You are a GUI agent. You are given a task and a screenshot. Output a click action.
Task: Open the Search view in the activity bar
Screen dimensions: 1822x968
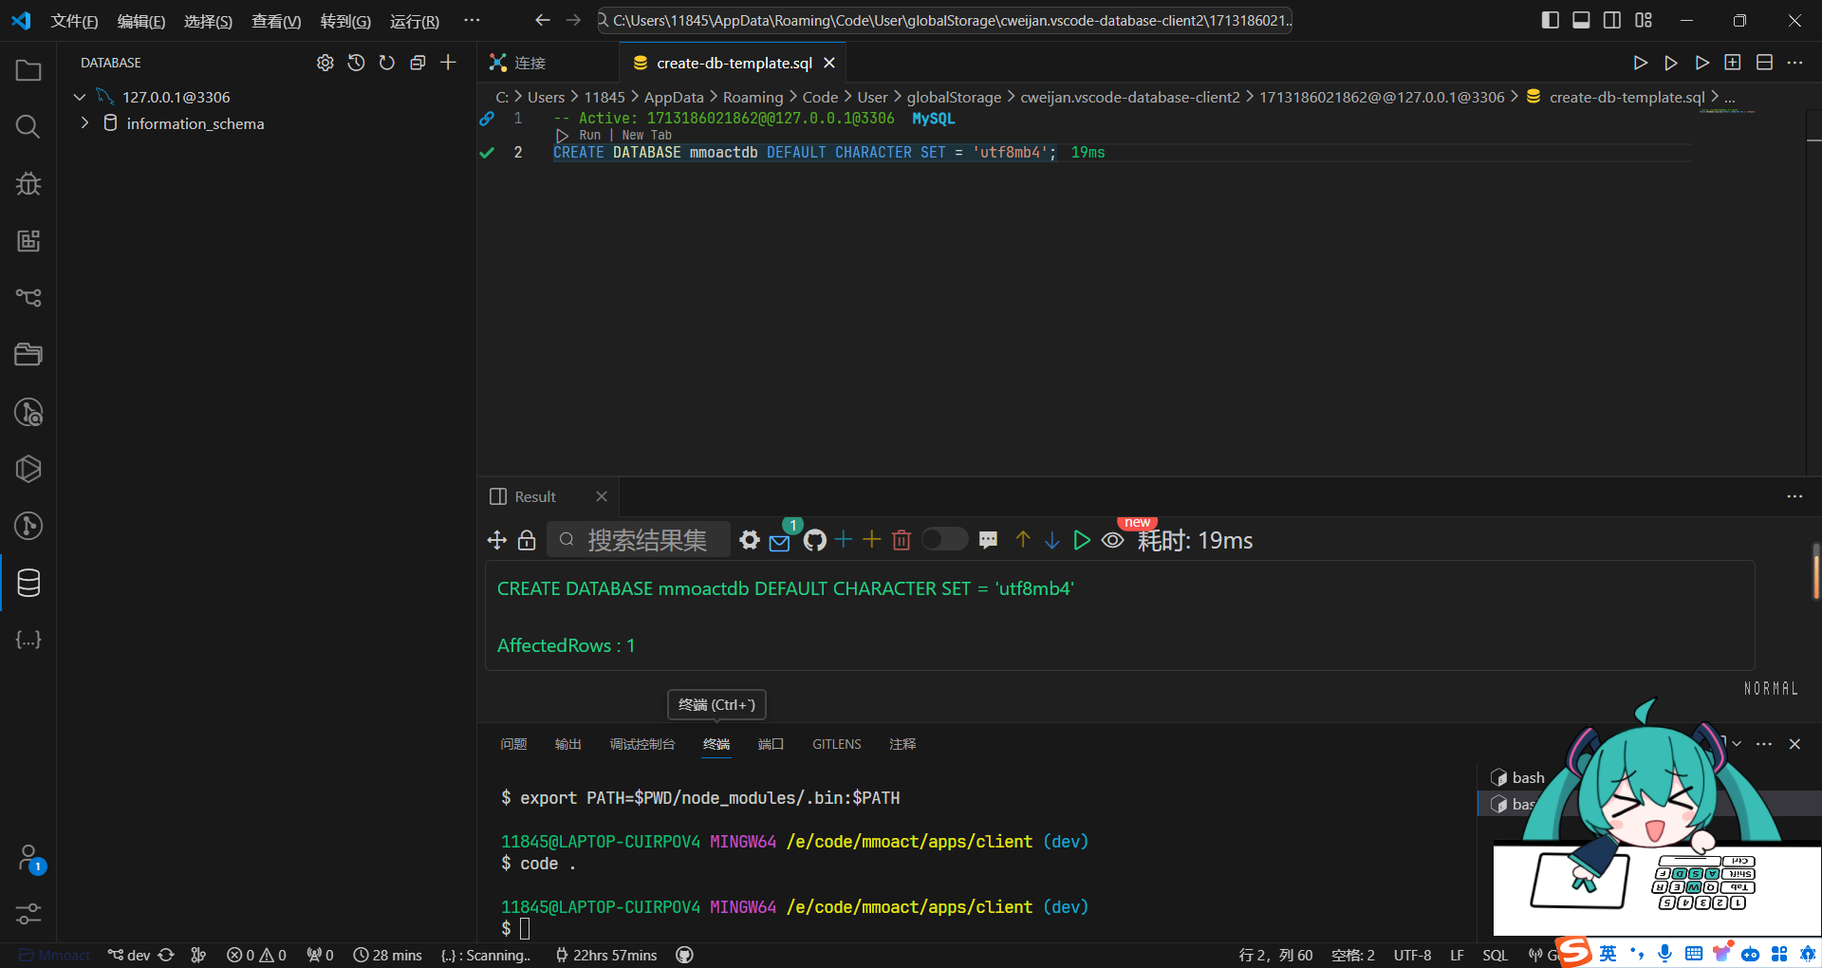(28, 127)
